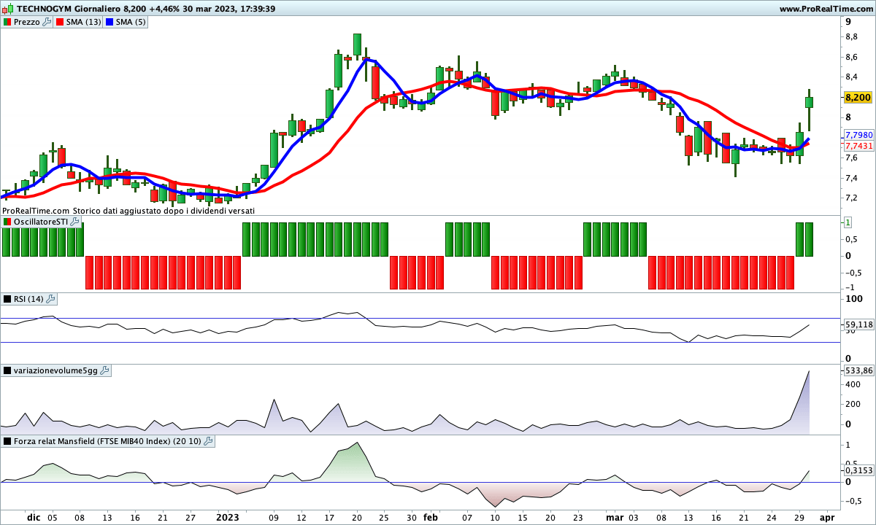The width and height of the screenshot is (876, 525).
Task: Click the blue SMA (5) color swatch
Action: coord(109,22)
